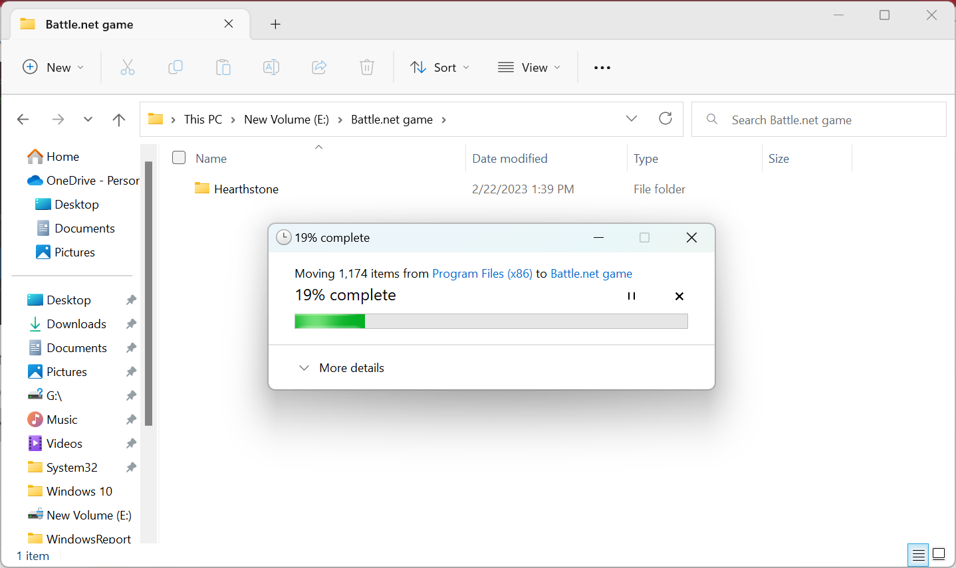956x568 pixels.
Task: Unpin System32 using its pin icon
Action: (131, 468)
